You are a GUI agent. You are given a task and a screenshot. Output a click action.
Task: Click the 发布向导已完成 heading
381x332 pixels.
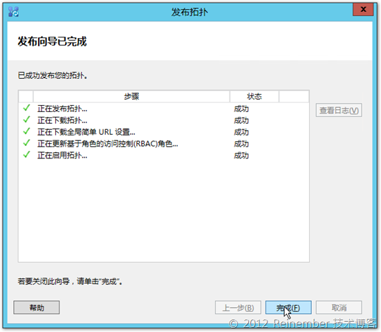(52, 41)
